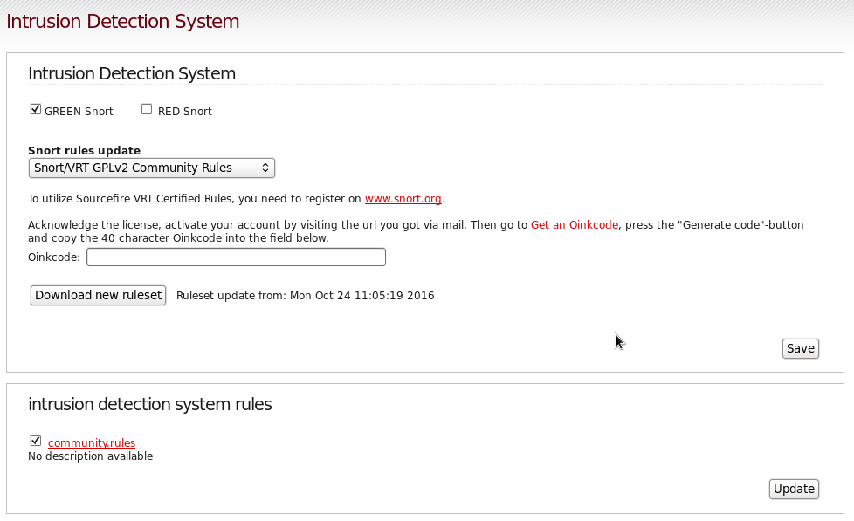
Task: Click the ruleset update timestamp text
Action: pyautogui.click(x=306, y=296)
